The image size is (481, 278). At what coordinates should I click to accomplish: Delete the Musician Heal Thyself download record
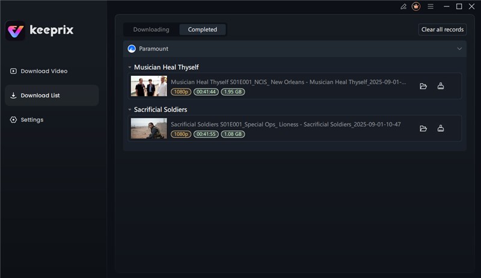tap(441, 86)
